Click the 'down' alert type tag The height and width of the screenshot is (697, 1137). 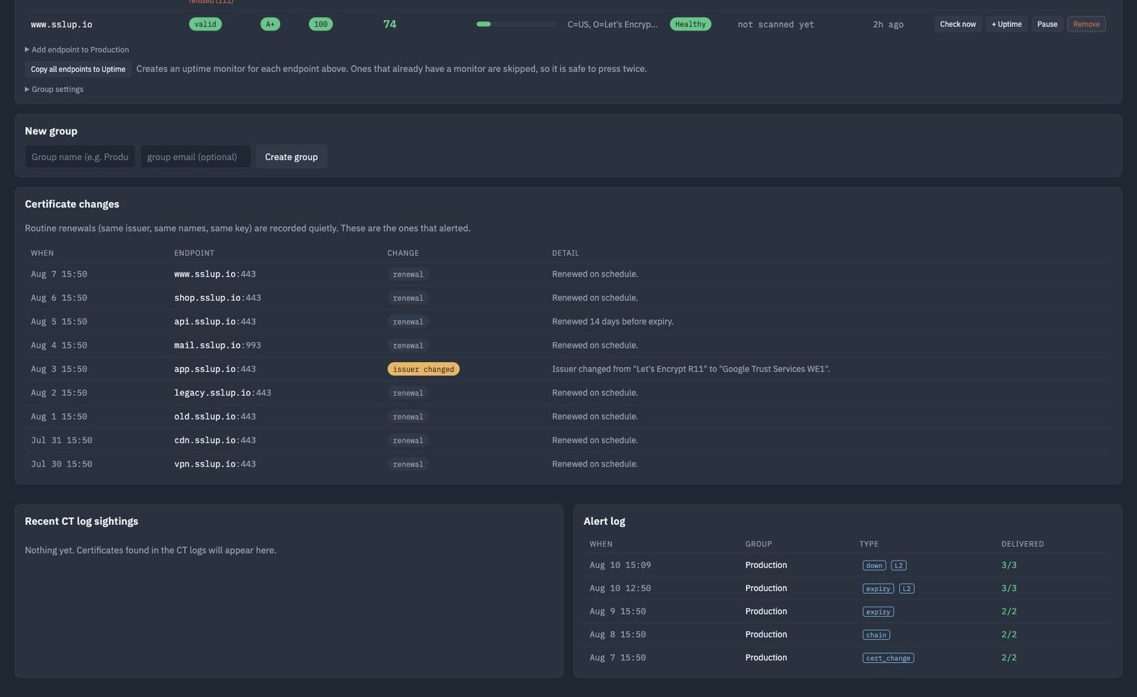874,565
